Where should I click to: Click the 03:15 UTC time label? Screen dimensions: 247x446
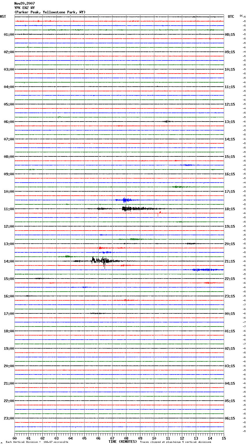[230, 366]
